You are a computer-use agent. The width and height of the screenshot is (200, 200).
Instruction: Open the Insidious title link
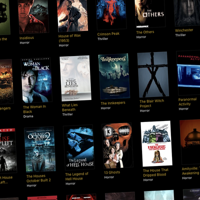pyautogui.click(x=26, y=38)
